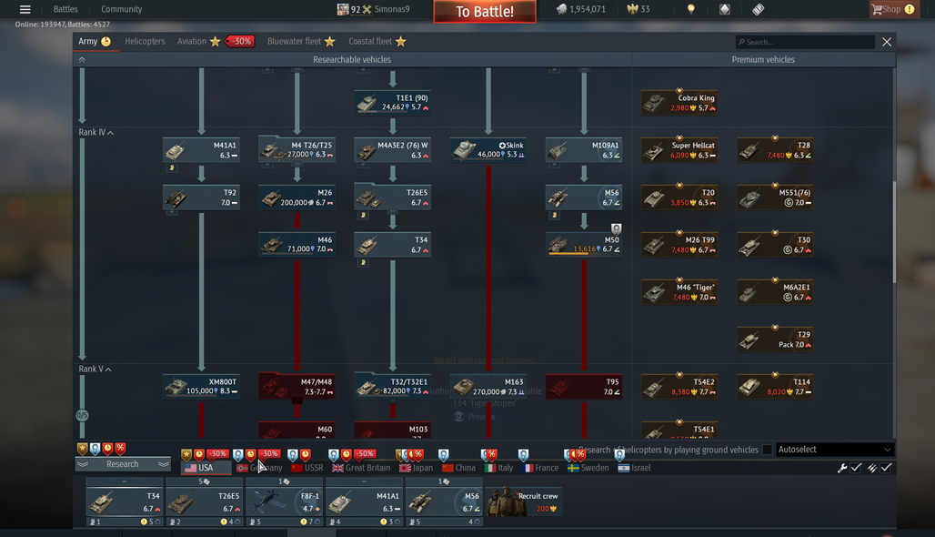Switch to the Helicopters tab
935x537 pixels.
pyautogui.click(x=145, y=41)
